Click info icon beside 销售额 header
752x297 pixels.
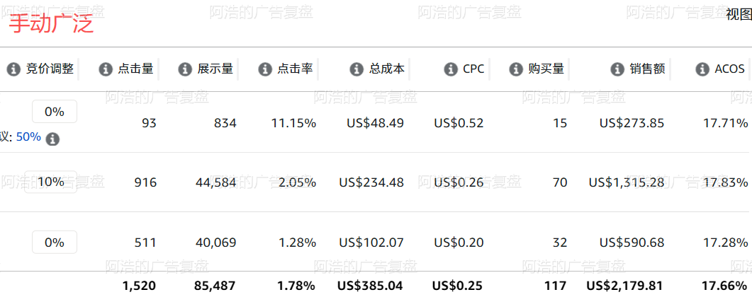click(x=617, y=69)
